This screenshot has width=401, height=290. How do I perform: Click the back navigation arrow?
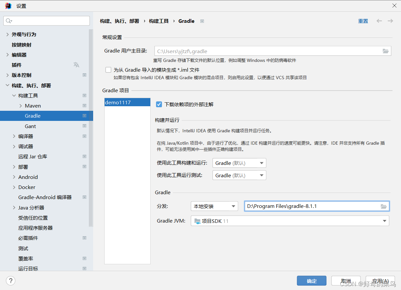(379, 21)
